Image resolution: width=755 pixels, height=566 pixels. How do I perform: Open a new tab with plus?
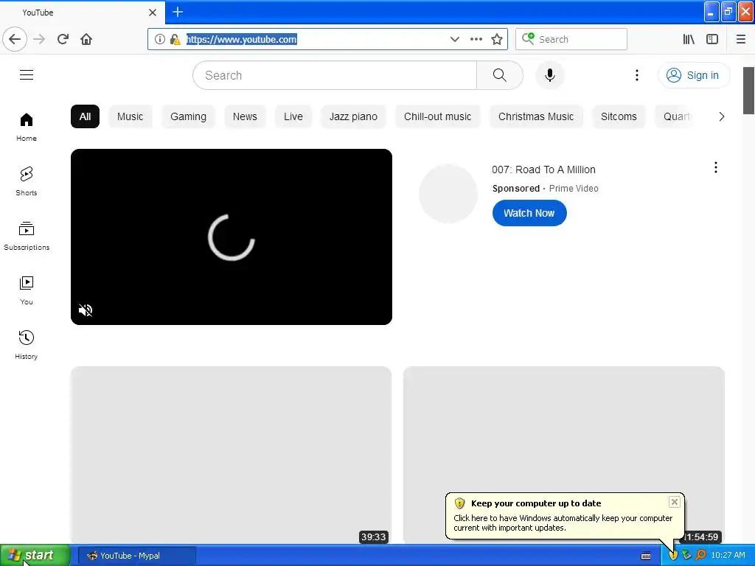point(178,12)
